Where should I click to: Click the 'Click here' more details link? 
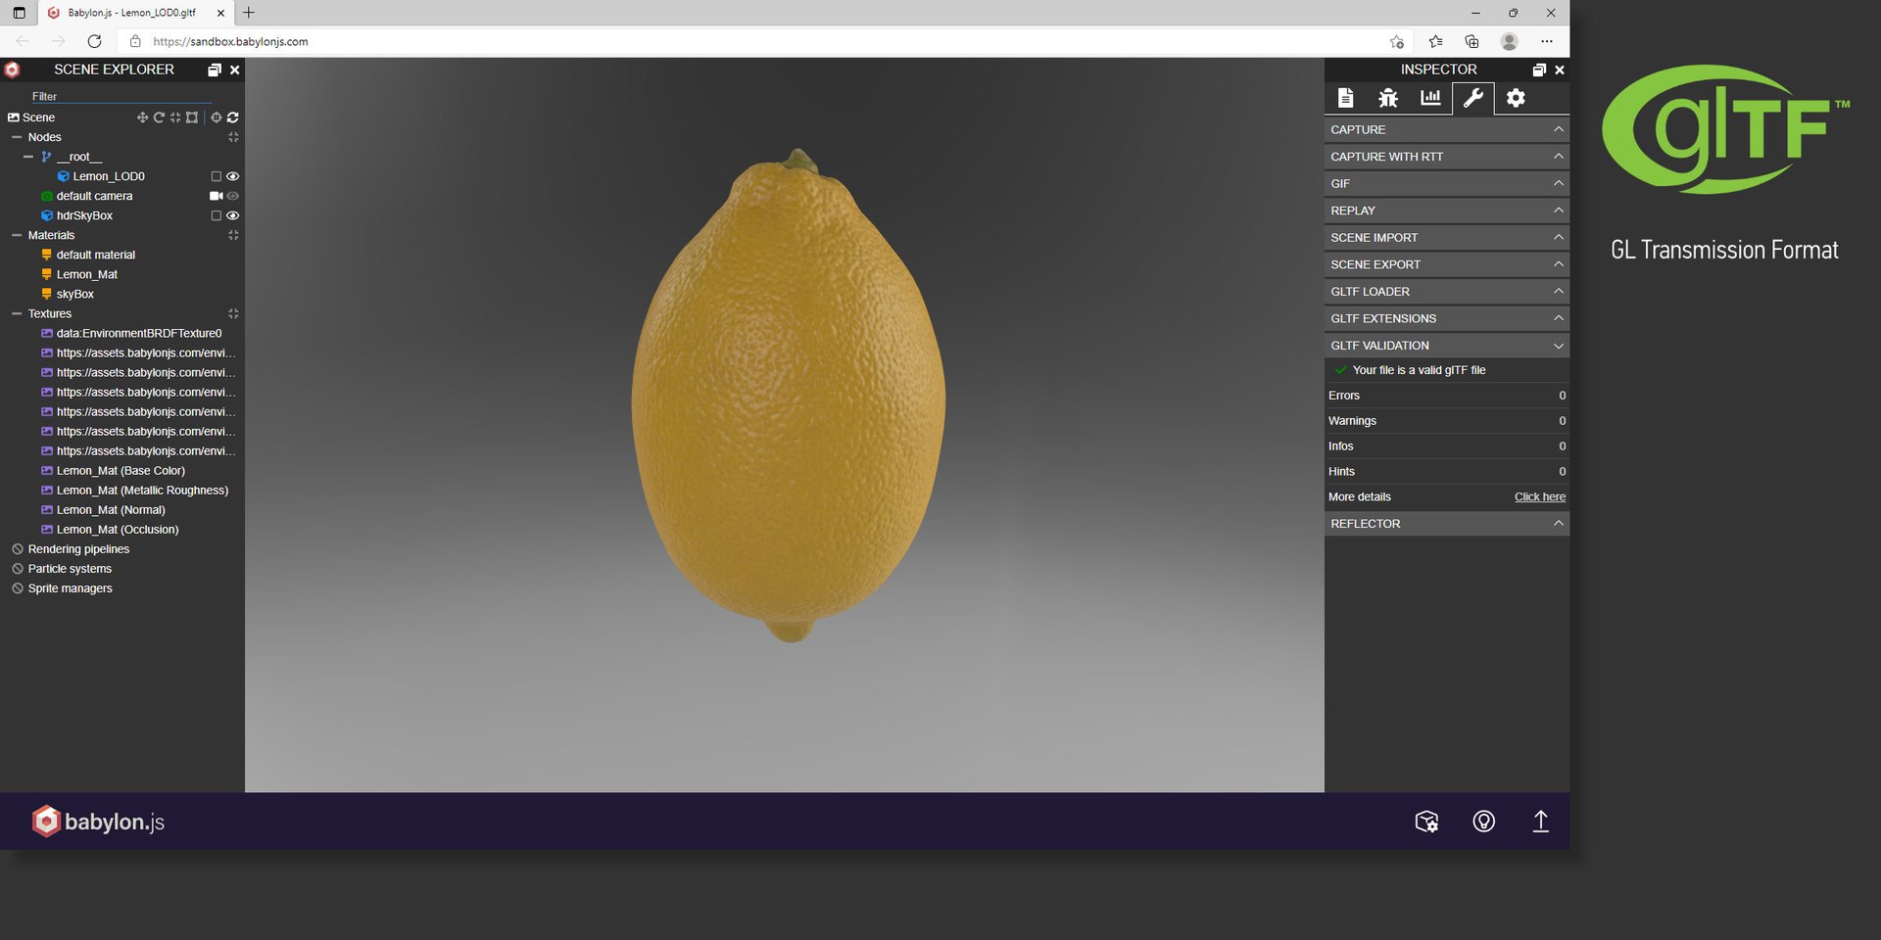tap(1540, 496)
